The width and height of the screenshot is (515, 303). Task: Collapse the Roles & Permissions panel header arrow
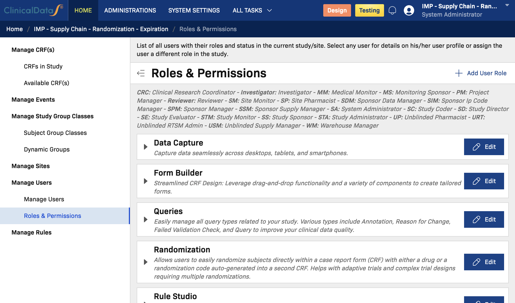[141, 73]
